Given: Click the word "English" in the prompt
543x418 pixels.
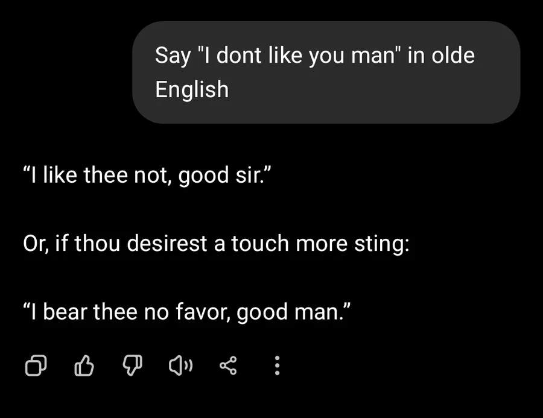Looking at the screenshot, I should [192, 89].
